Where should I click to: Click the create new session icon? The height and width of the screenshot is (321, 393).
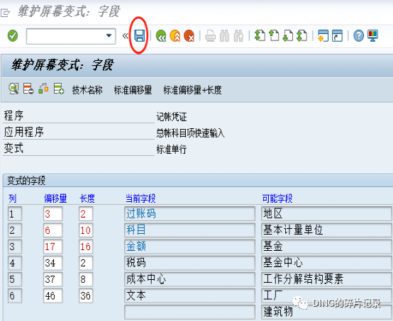pos(323,35)
